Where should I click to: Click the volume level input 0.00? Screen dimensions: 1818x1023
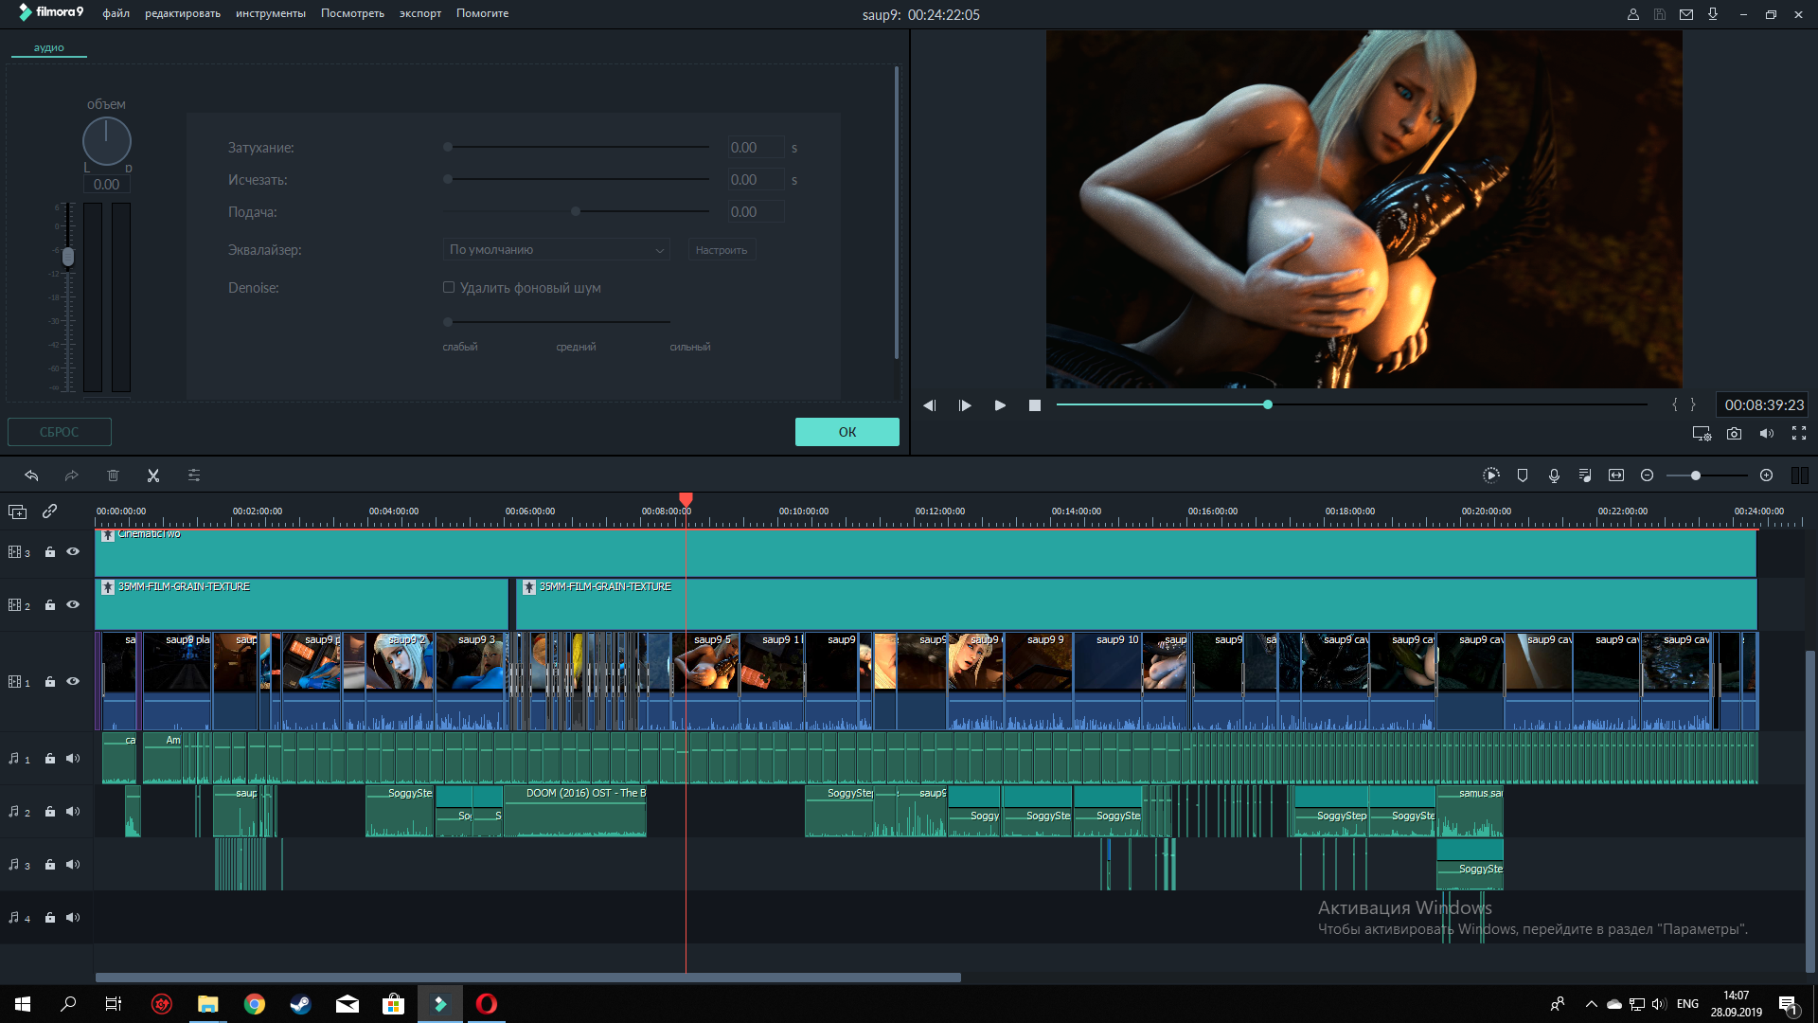click(x=106, y=185)
